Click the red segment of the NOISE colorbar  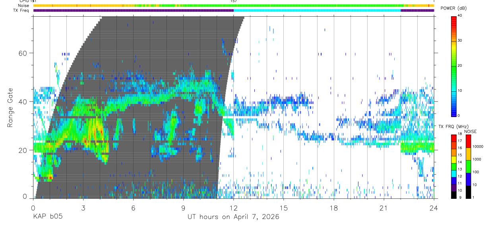tap(468, 141)
